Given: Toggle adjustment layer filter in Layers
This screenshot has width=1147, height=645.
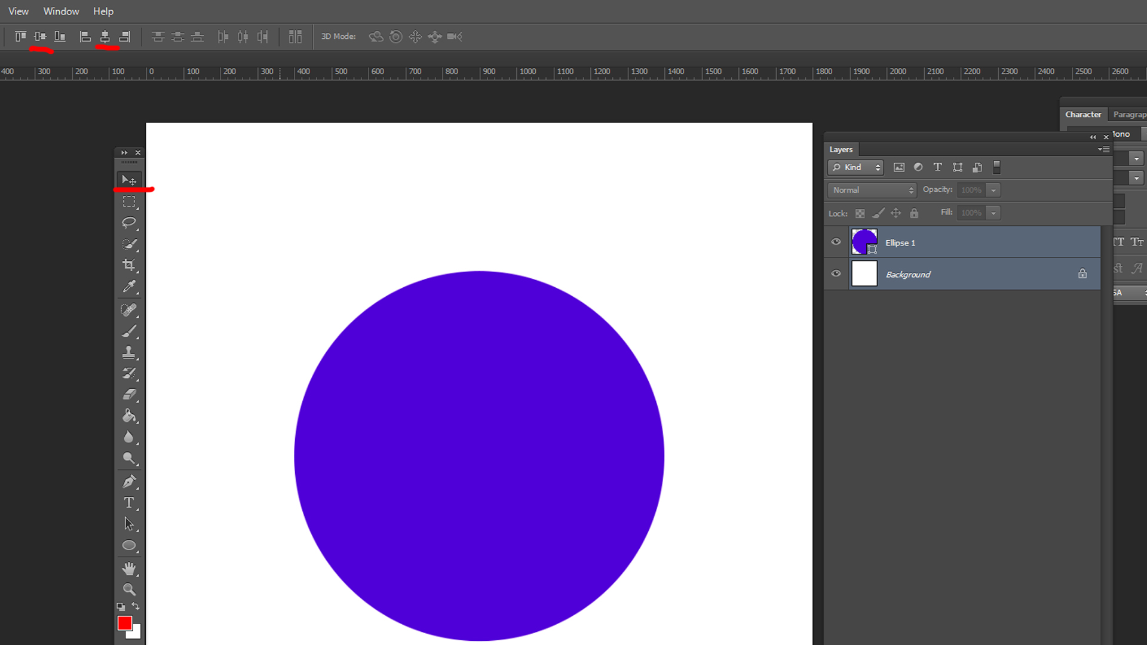Looking at the screenshot, I should pos(918,167).
